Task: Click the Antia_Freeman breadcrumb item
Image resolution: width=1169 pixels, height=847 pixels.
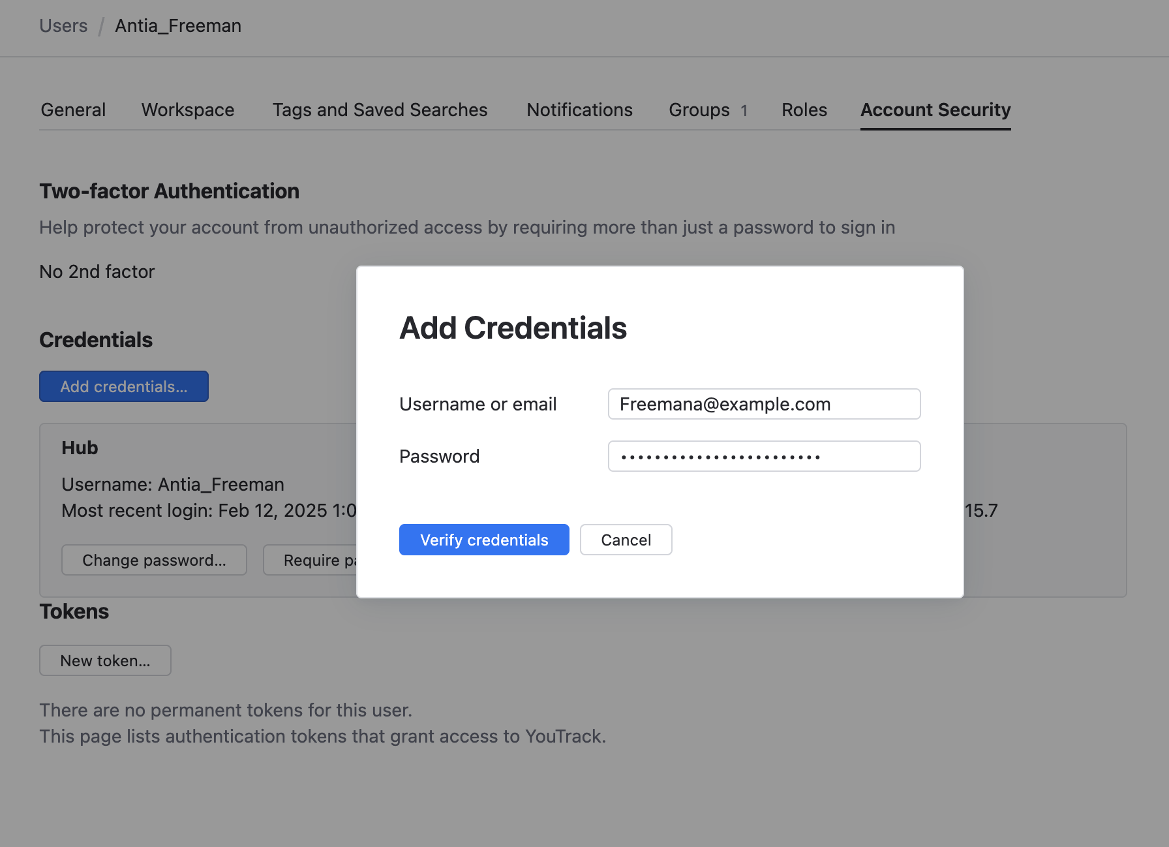Action: 178,26
